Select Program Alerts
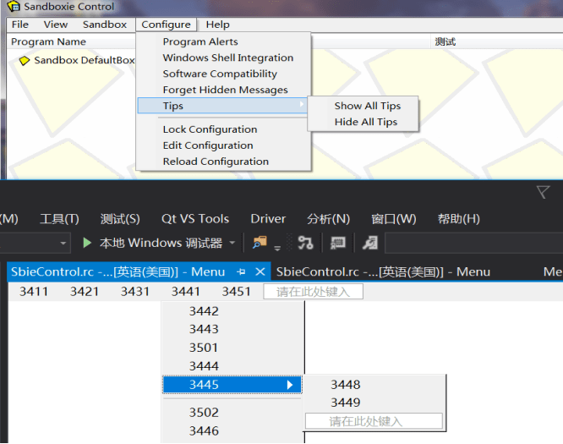 point(200,41)
